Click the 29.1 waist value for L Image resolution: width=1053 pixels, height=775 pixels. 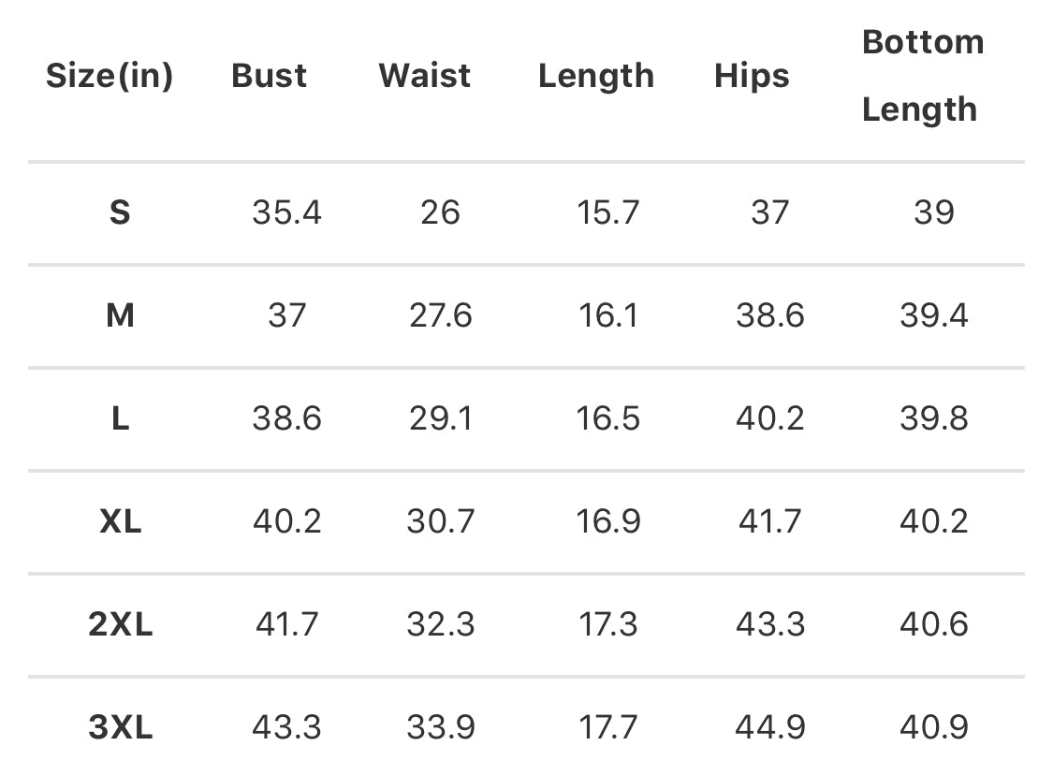(x=440, y=418)
